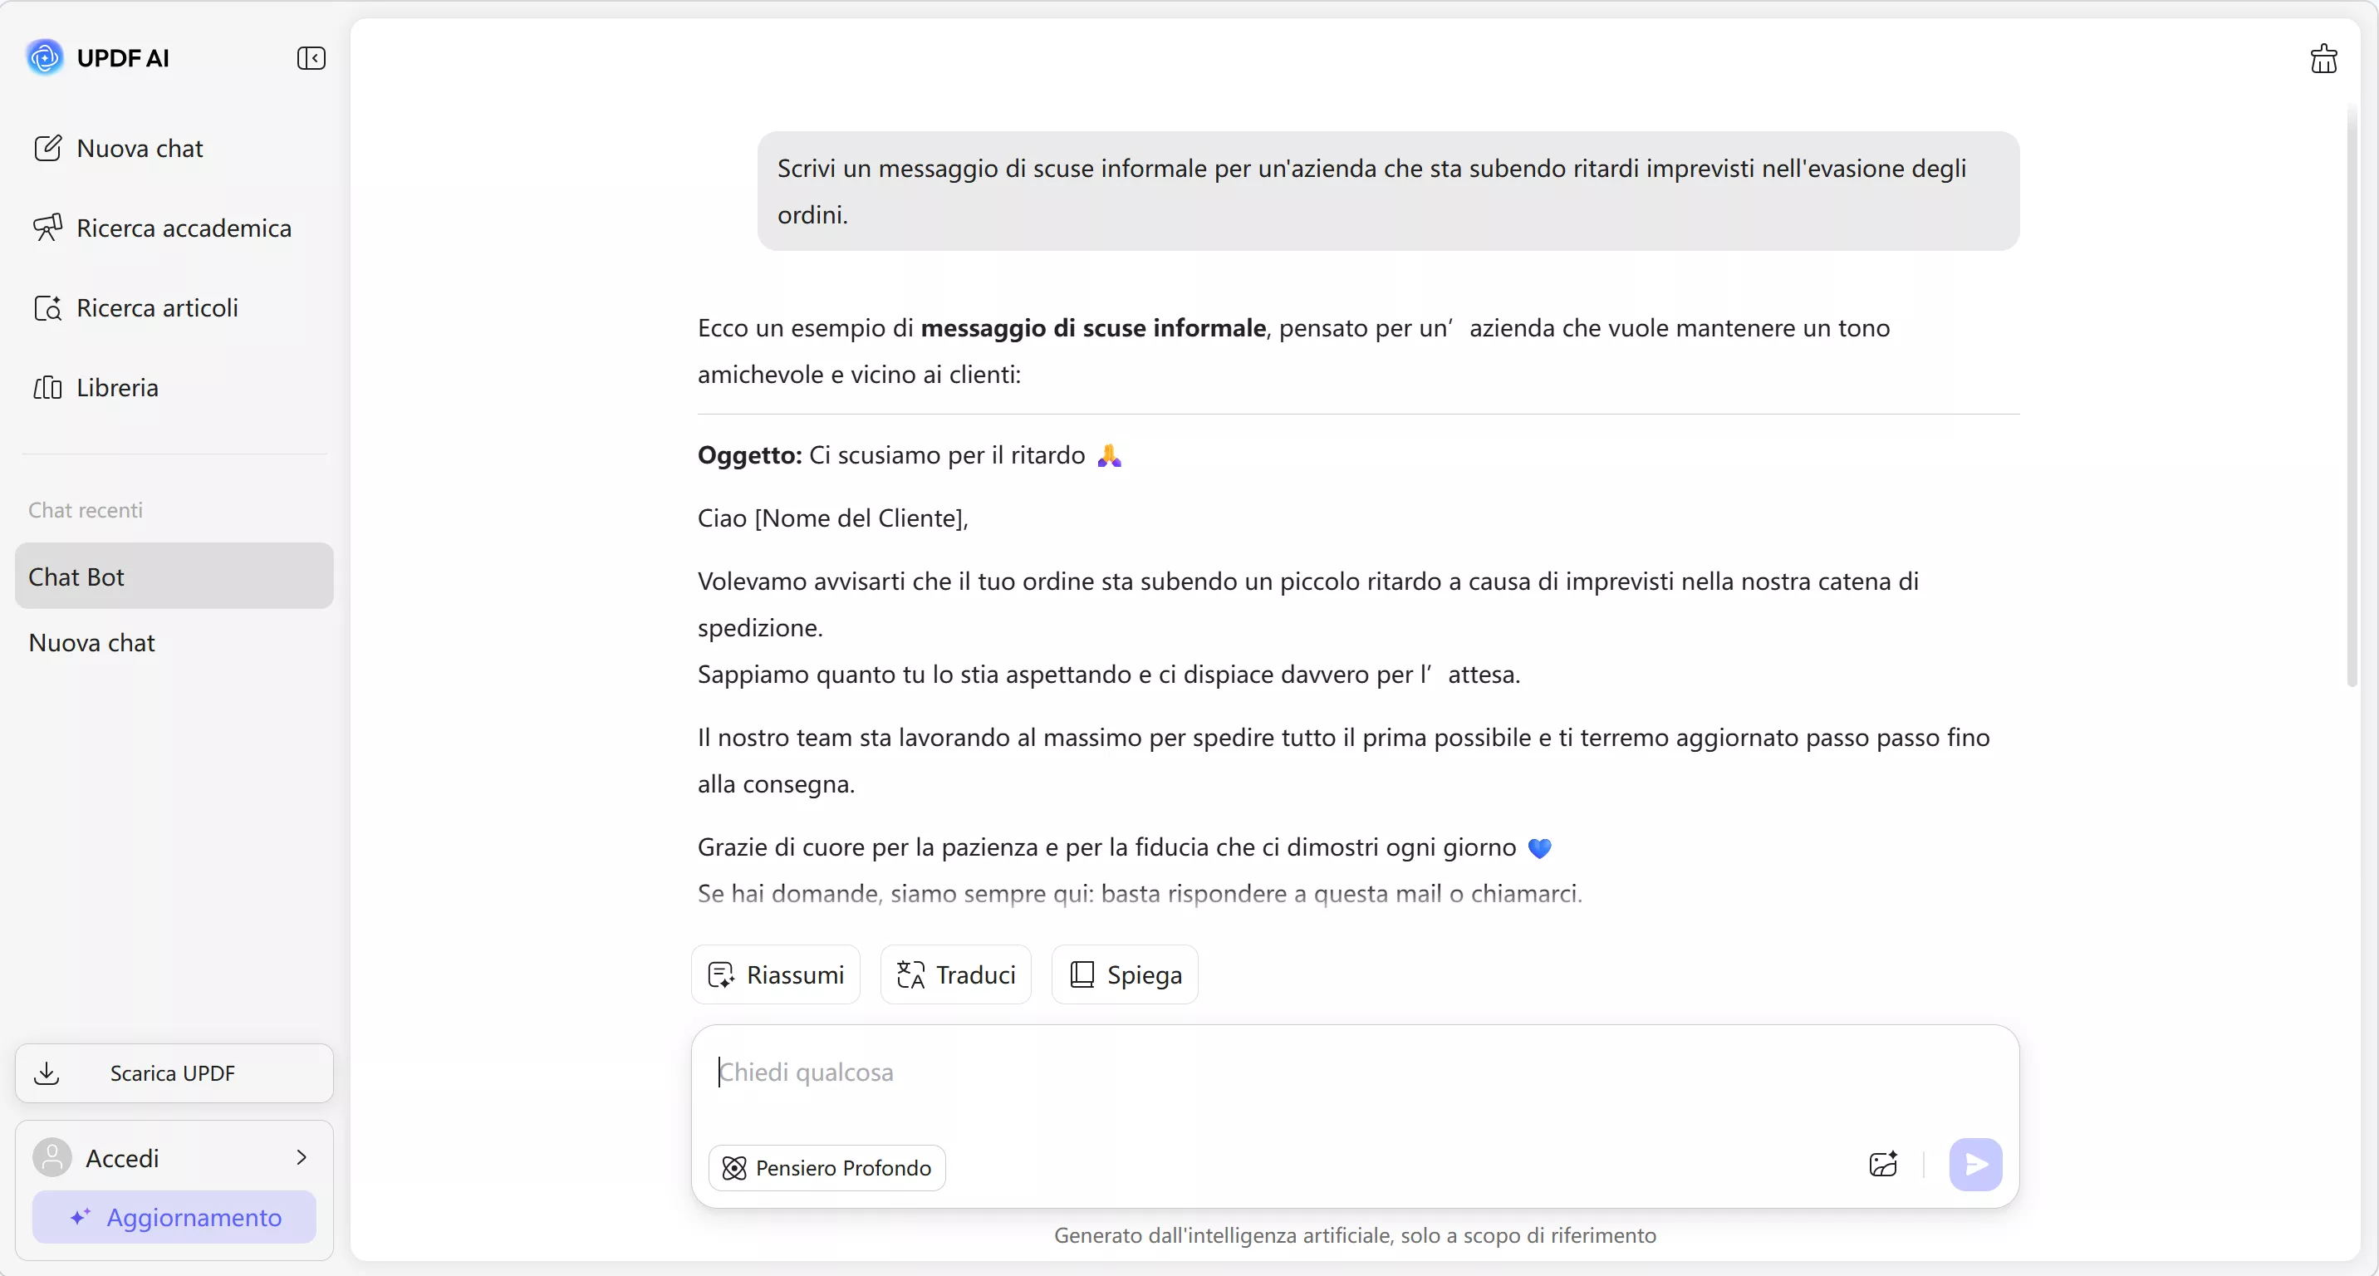Open the Nuova chat recent conversation
Screen dimensions: 2379x1276
(91, 643)
